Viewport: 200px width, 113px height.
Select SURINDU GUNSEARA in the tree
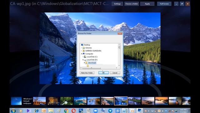pos(93,51)
